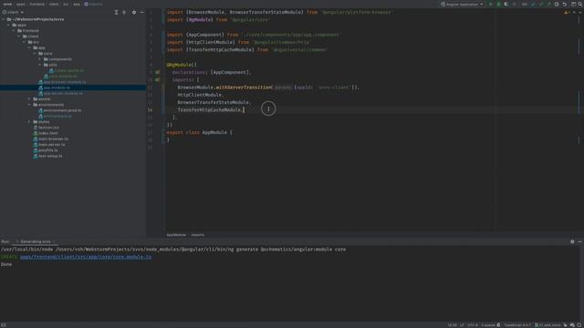Open main.server.ts file
Image resolution: width=584 pixels, height=328 pixels.
pos(49,145)
